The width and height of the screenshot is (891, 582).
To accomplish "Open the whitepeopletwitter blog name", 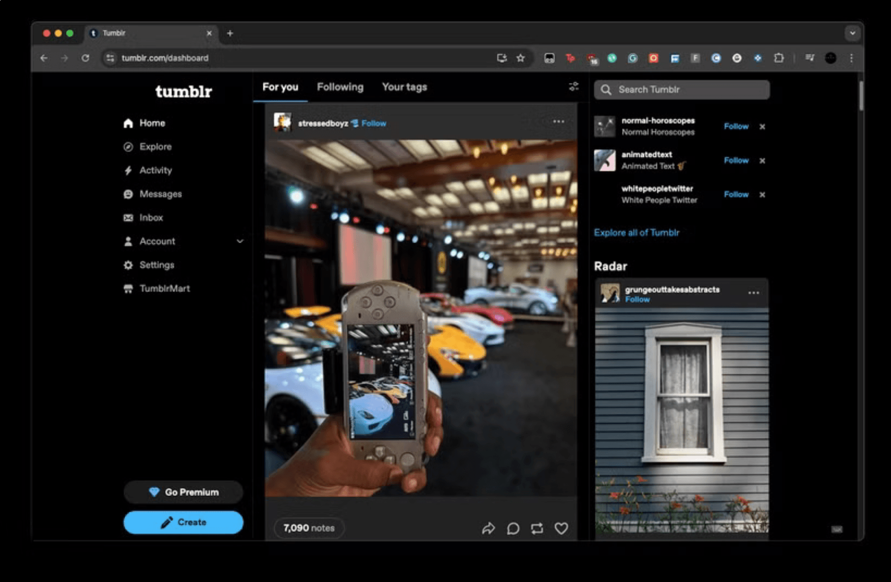I will point(657,188).
